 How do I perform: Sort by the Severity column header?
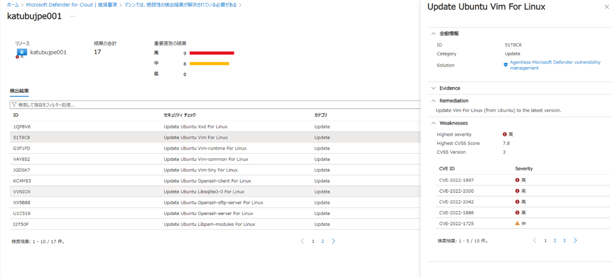(524, 169)
